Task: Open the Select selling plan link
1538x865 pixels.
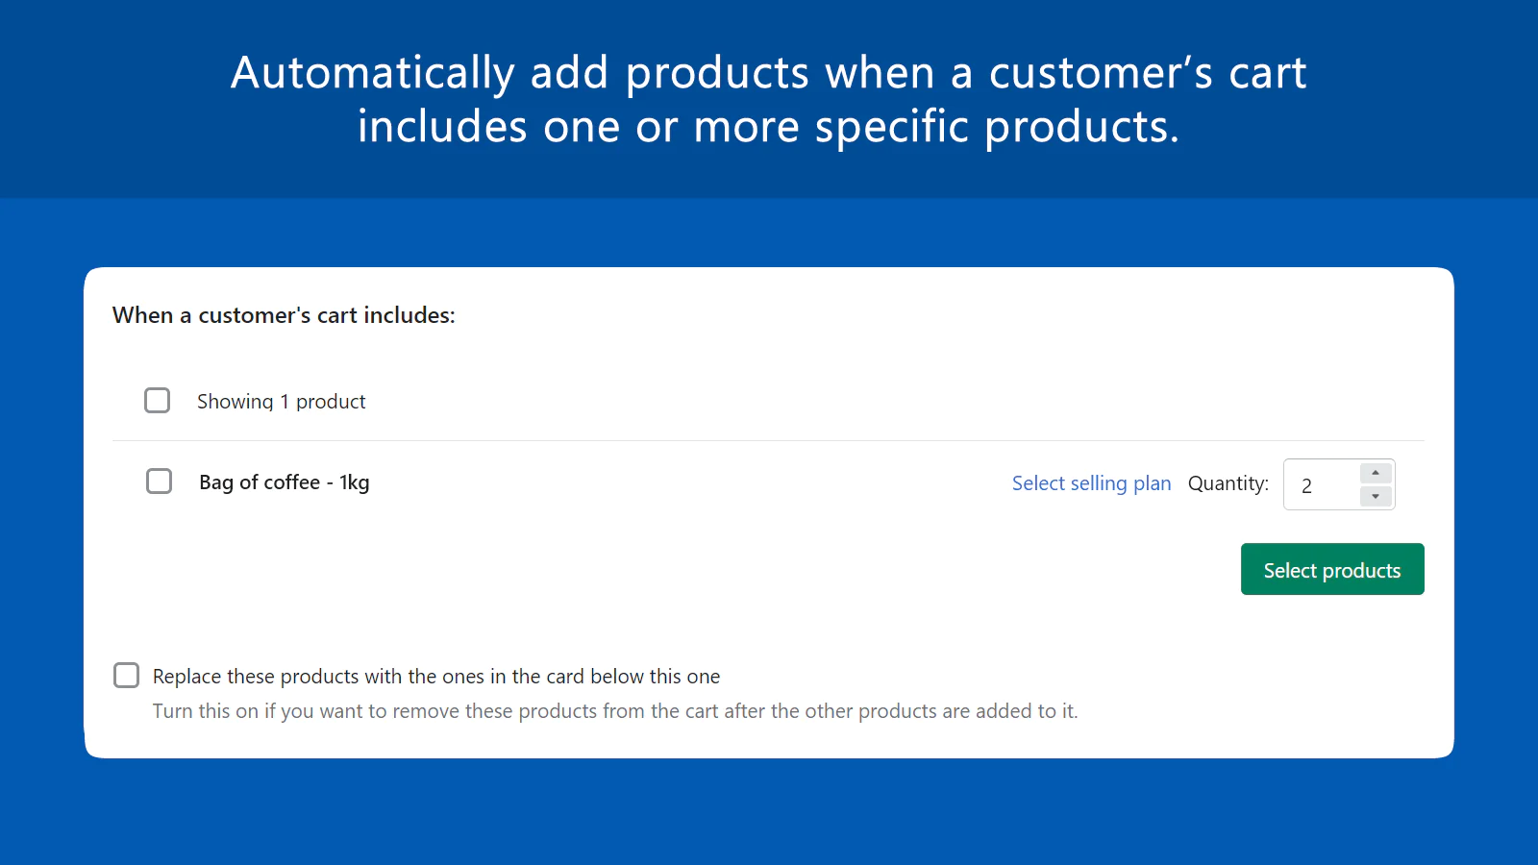Action: 1091,483
